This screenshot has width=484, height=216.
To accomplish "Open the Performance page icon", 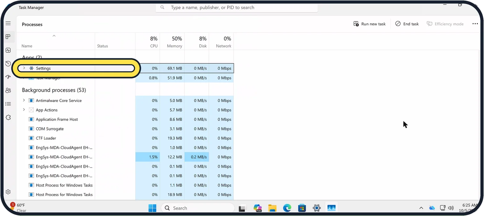I will [8, 50].
